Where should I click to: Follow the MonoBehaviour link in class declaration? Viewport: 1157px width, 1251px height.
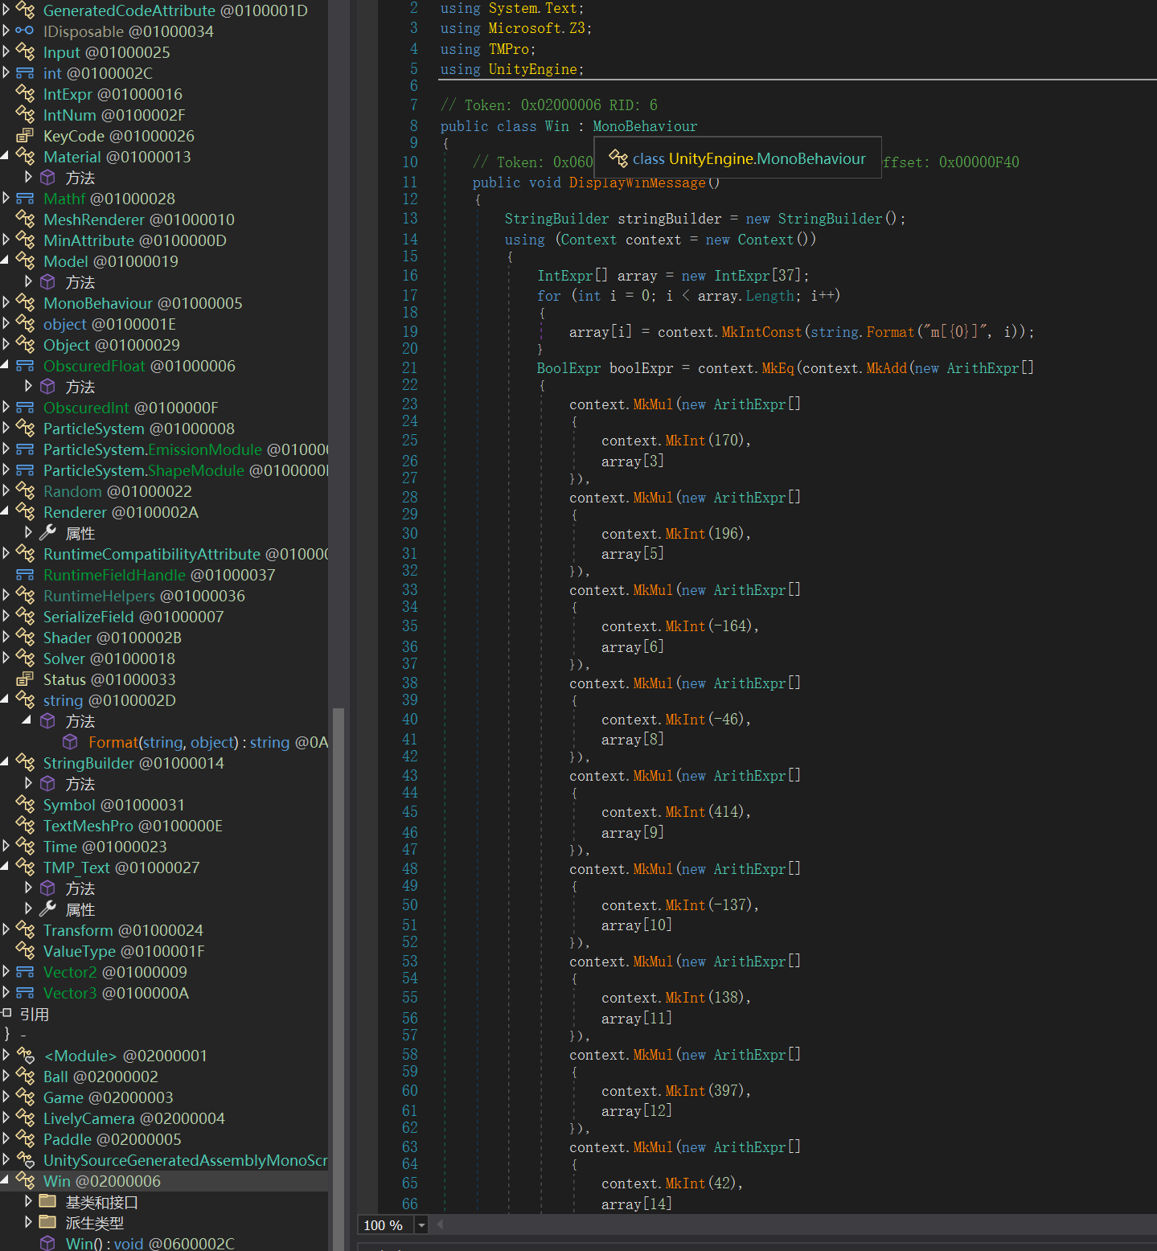click(x=645, y=126)
